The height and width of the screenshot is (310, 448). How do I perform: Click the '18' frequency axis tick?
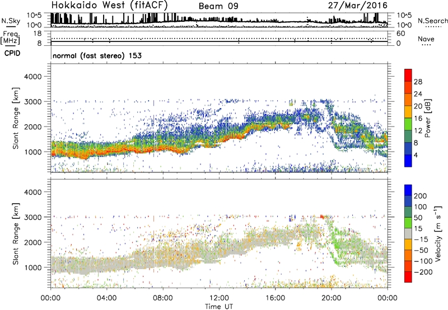point(38,34)
